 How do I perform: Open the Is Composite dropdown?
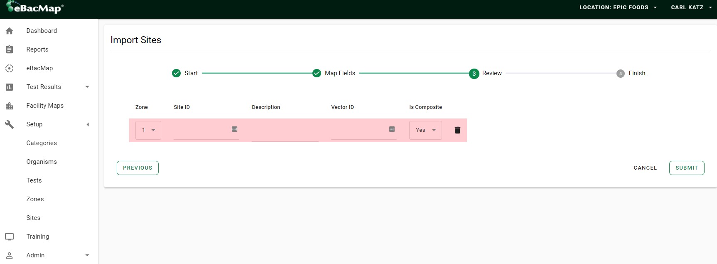(x=425, y=130)
